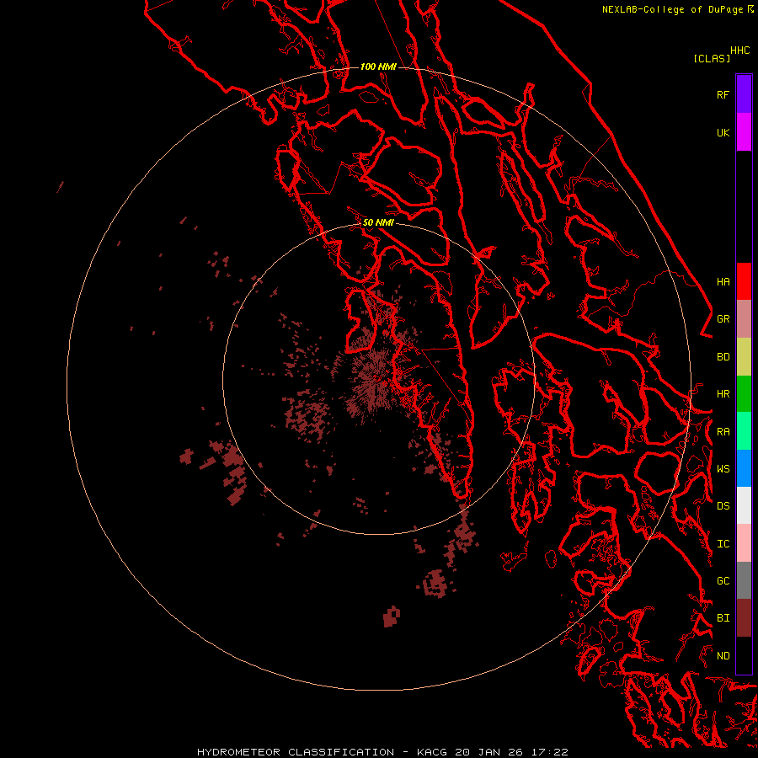758x758 pixels.
Task: Click the DS legend label
Action: tap(723, 505)
